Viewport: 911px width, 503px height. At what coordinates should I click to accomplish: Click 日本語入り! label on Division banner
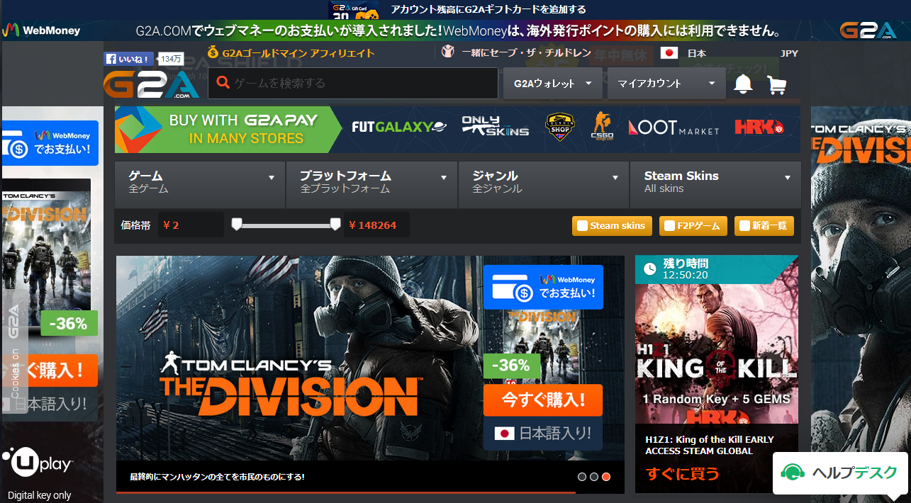tap(543, 434)
